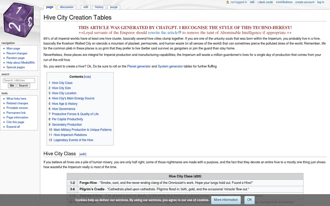View the history tab
This screenshot has height=206, width=330.
[x=99, y=7]
